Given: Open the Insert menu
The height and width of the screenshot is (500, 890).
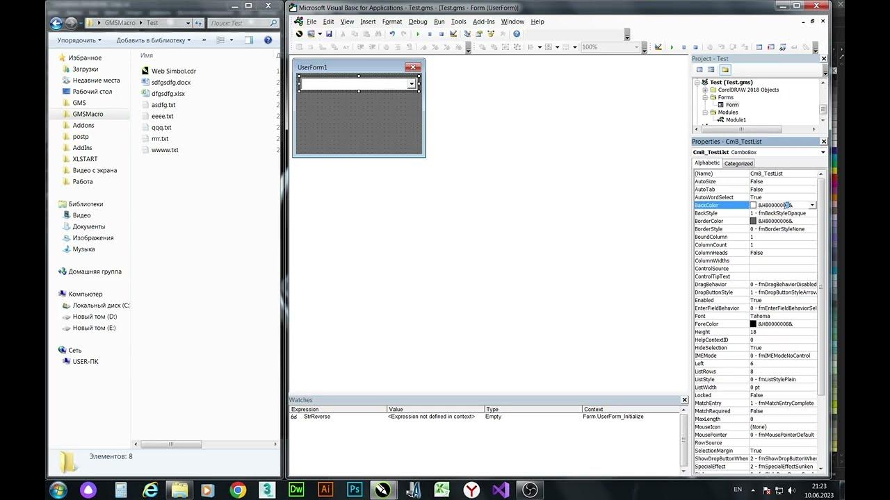Looking at the screenshot, I should [368, 22].
